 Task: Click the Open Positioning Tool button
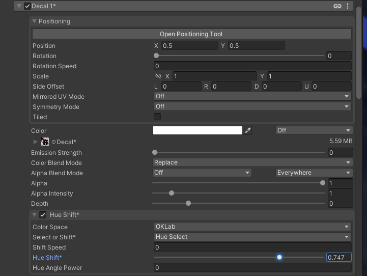click(x=191, y=34)
